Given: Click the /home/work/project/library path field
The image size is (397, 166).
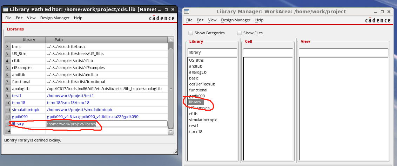Looking at the screenshot, I should [107, 124].
